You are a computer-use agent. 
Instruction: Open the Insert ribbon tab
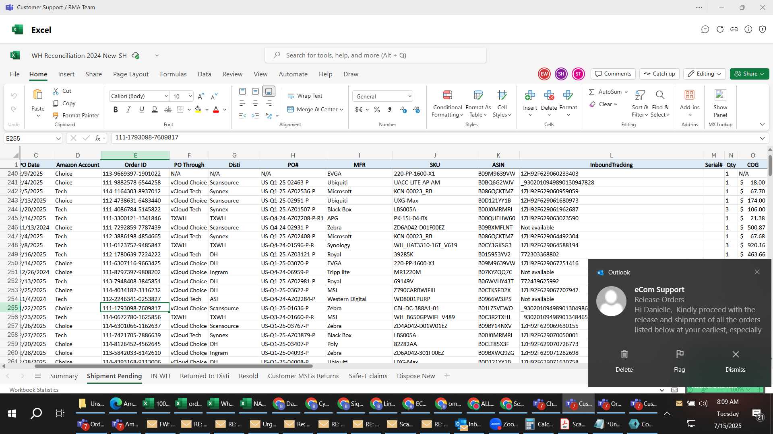pos(66,74)
